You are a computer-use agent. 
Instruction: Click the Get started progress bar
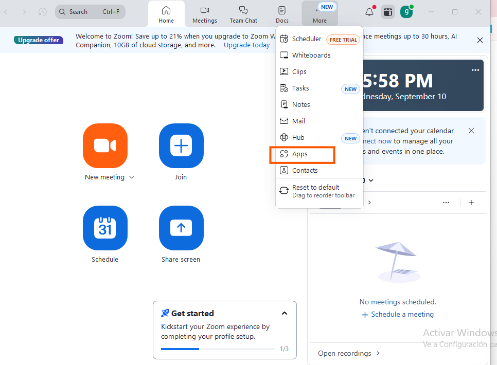[x=218, y=349]
